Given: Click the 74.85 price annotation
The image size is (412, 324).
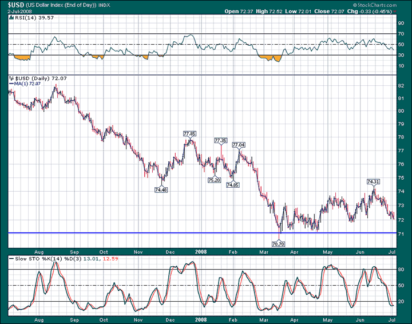Looking at the screenshot, I should coord(233,185).
